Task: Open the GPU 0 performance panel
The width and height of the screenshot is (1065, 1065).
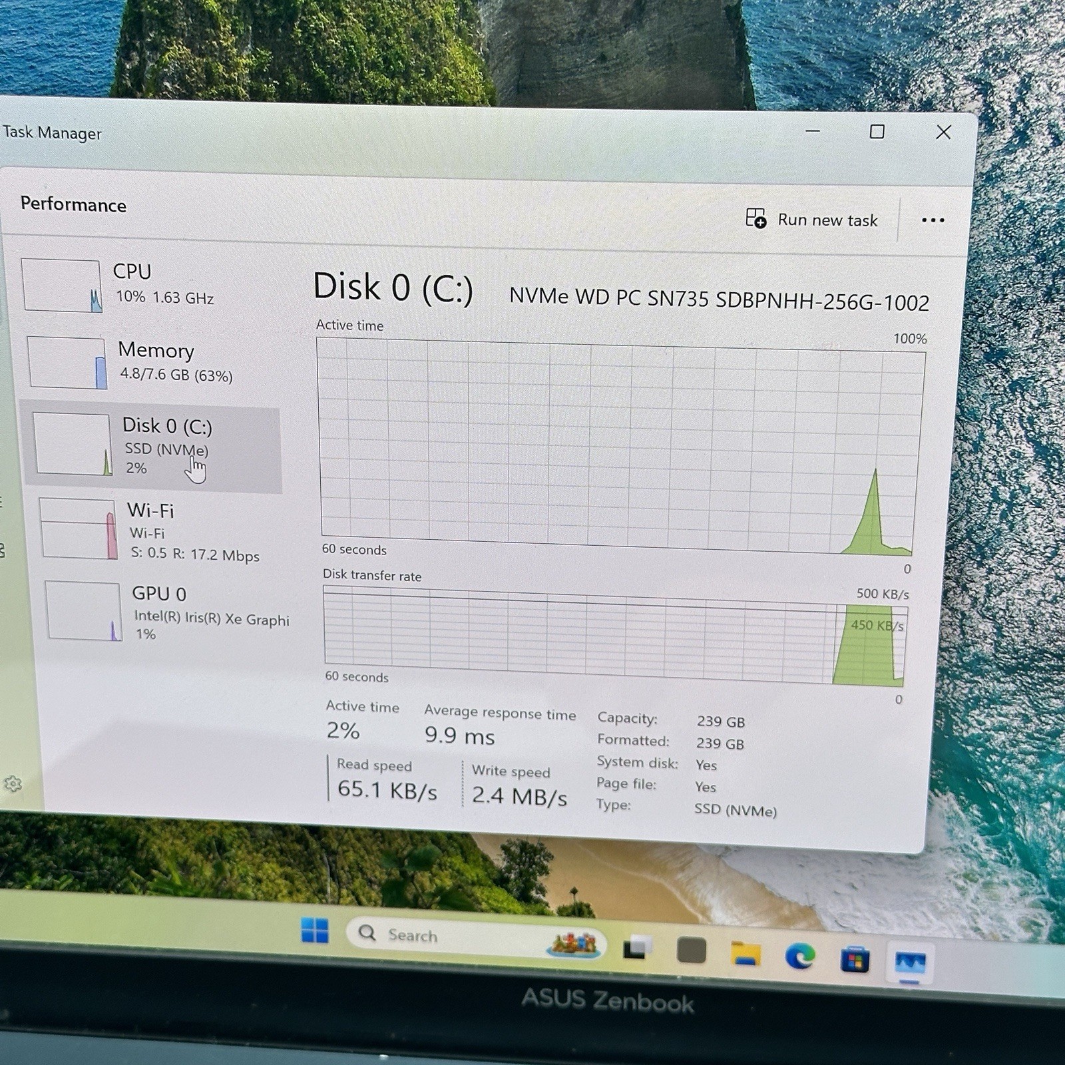Action: pos(166,611)
